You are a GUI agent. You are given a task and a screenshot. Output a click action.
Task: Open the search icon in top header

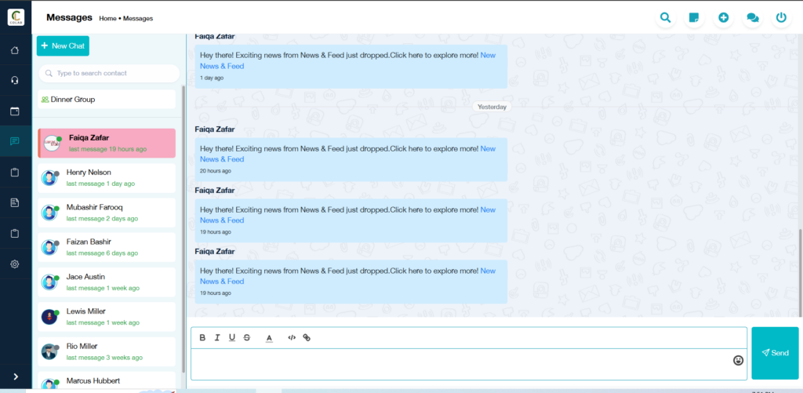click(x=665, y=18)
